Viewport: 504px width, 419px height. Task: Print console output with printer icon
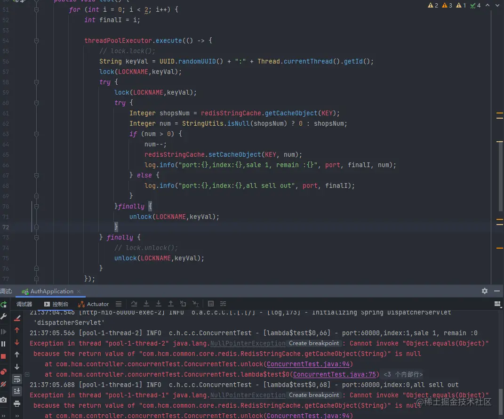[x=17, y=403]
